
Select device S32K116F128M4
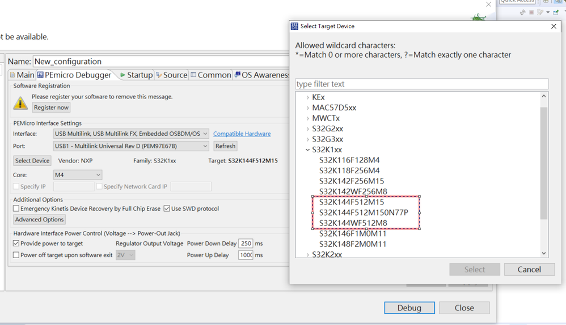(x=349, y=160)
